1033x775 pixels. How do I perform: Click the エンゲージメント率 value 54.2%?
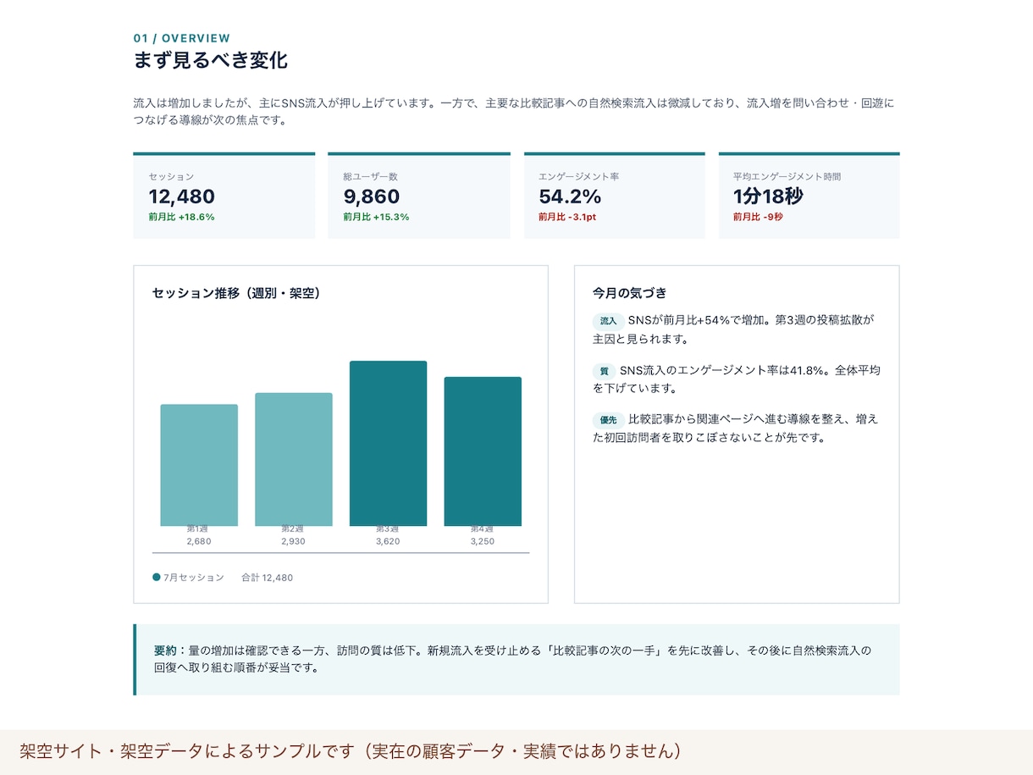[x=570, y=197]
